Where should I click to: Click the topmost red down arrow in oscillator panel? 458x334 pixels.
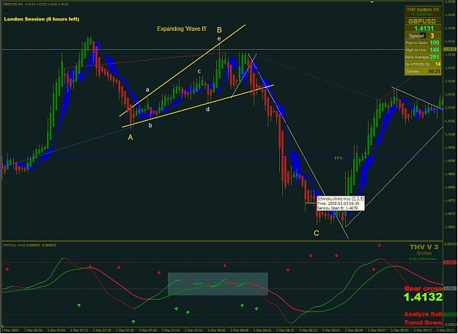[379, 245]
